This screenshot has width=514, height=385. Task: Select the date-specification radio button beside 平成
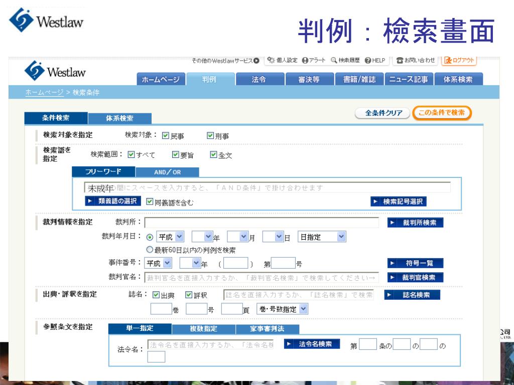point(150,237)
